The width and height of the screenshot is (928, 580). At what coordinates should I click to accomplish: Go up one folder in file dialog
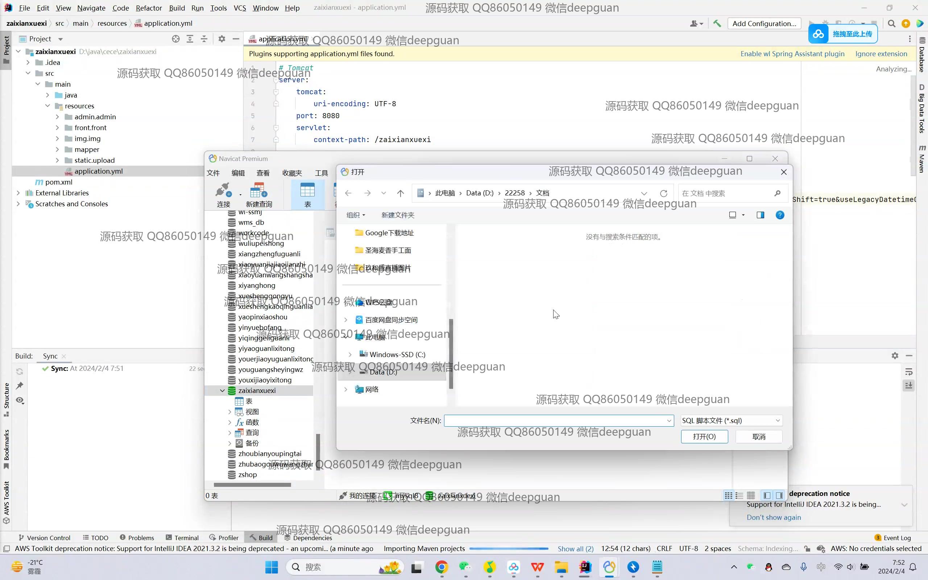point(400,193)
